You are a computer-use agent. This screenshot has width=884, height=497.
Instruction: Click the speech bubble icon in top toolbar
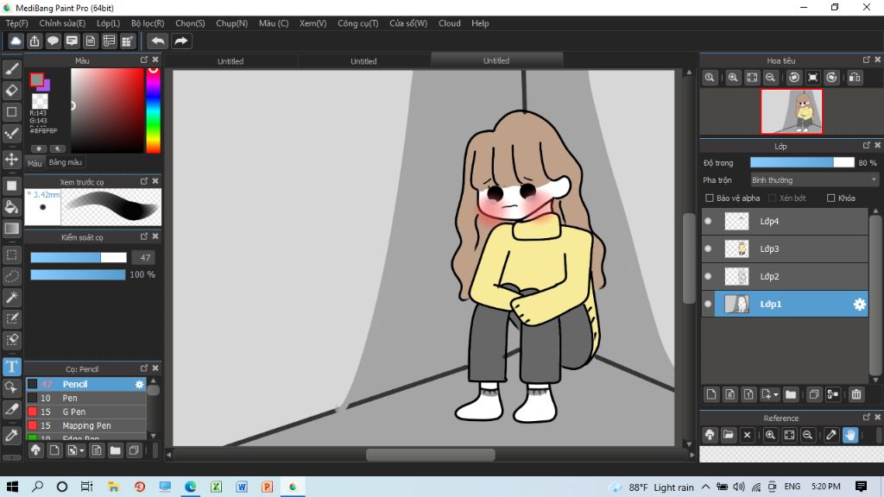pyautogui.click(x=53, y=41)
